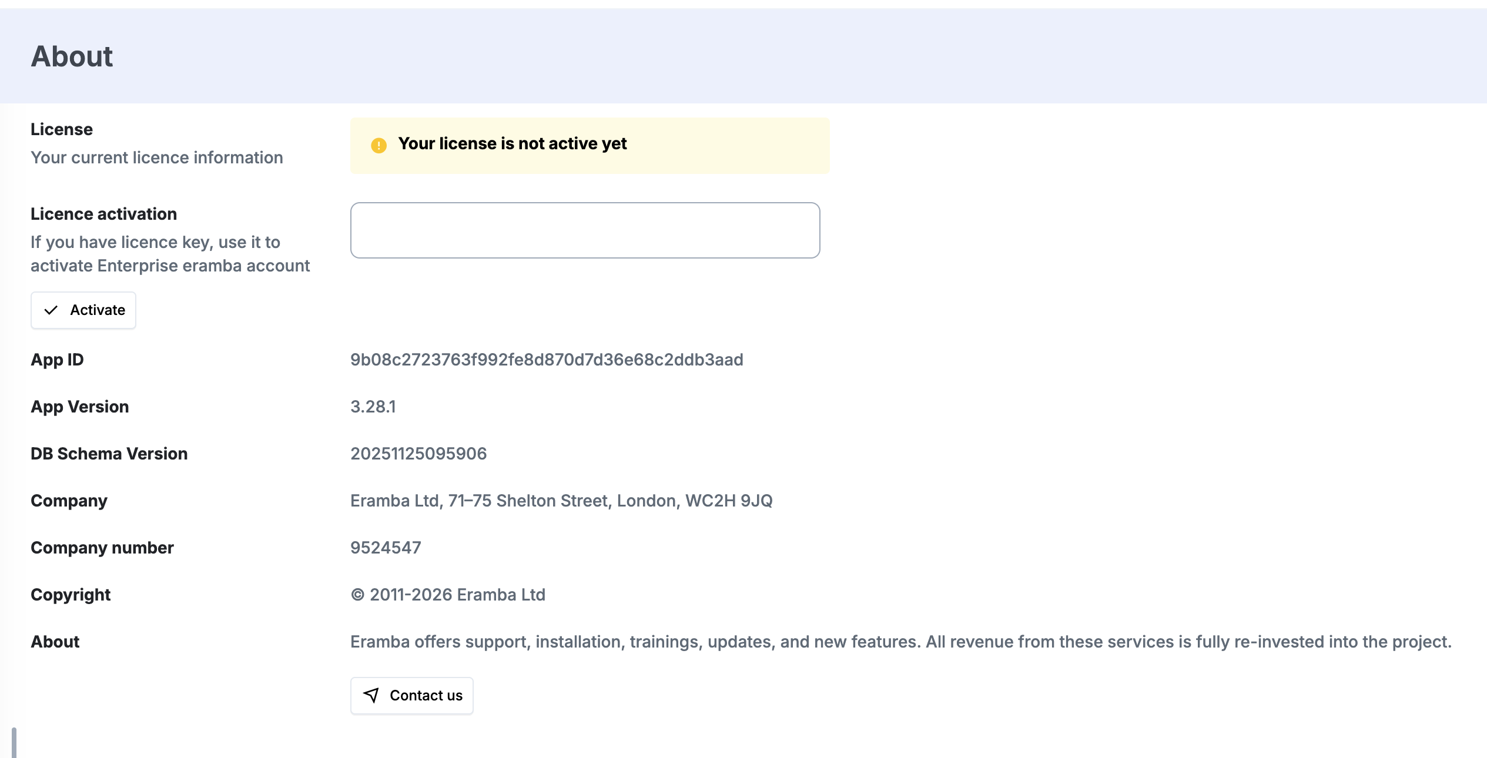Click the checkmark icon on Activate button

coord(51,310)
